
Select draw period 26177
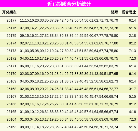click(x=11, y=20)
